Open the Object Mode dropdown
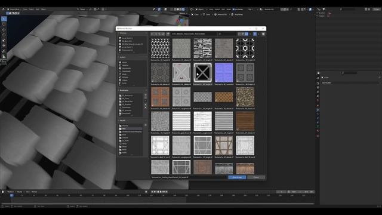The height and width of the screenshot is (215, 382). [14, 10]
